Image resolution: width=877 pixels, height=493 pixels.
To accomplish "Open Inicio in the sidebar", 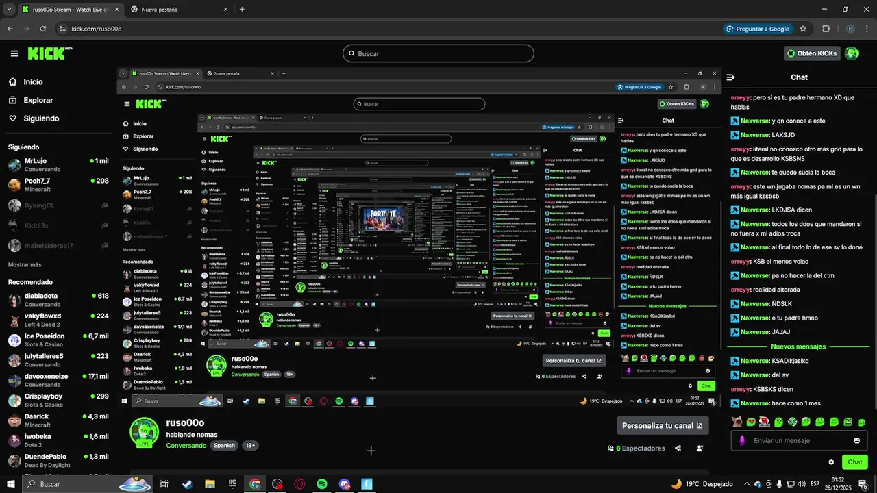I will click(x=33, y=82).
